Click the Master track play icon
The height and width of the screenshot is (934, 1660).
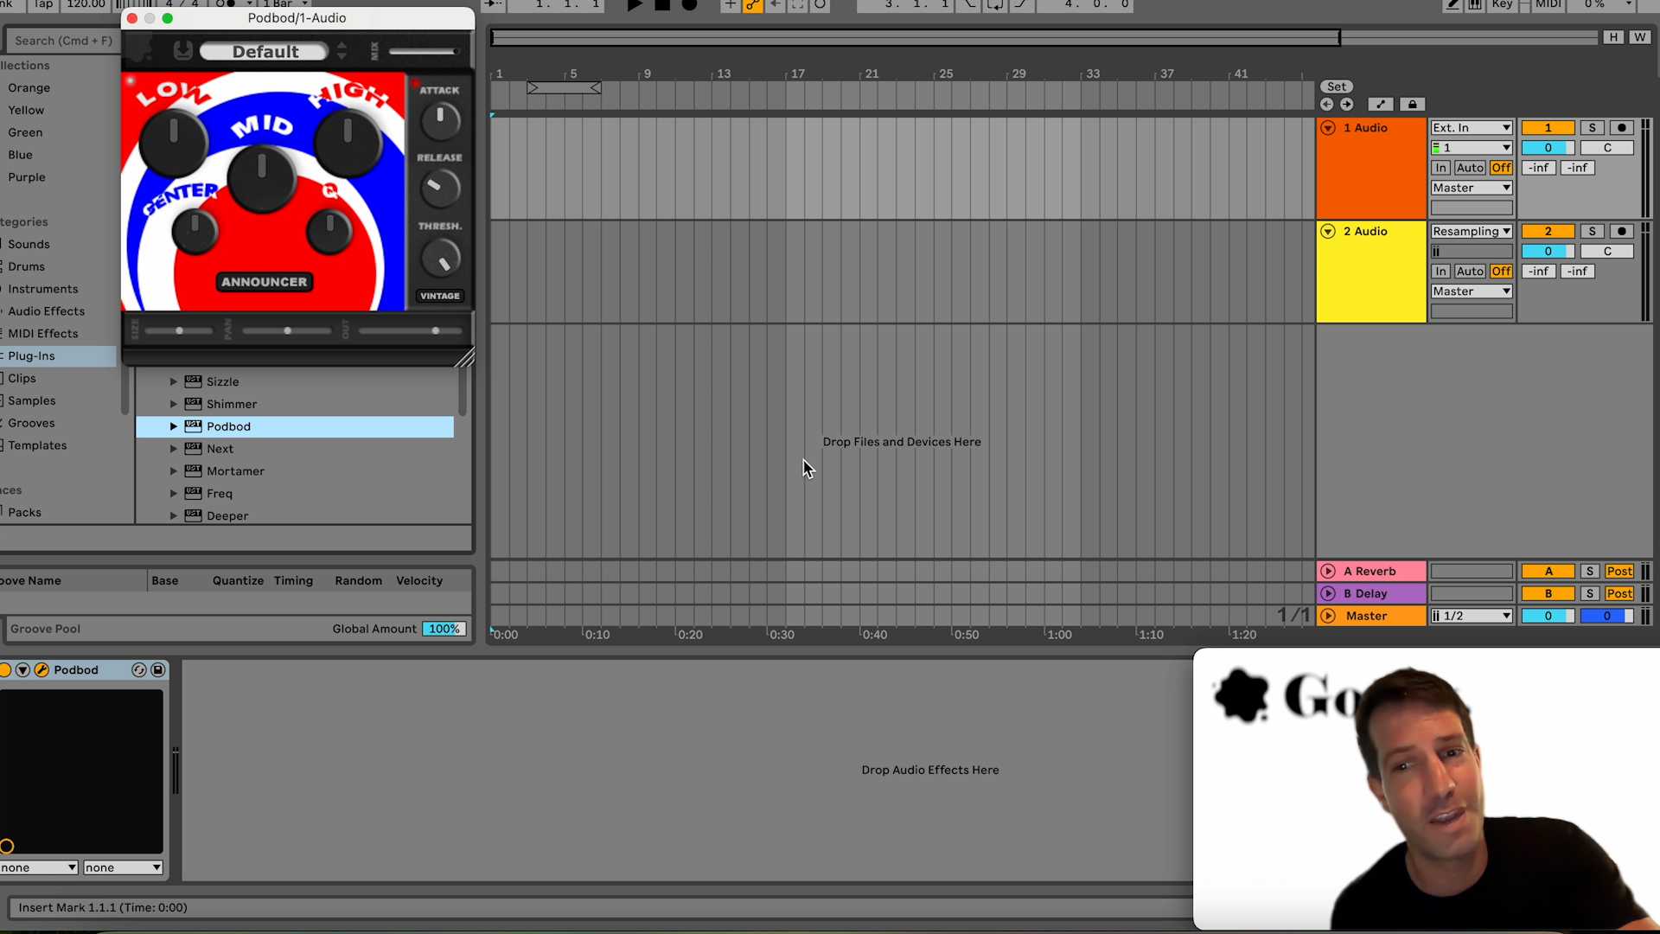pyautogui.click(x=1329, y=617)
